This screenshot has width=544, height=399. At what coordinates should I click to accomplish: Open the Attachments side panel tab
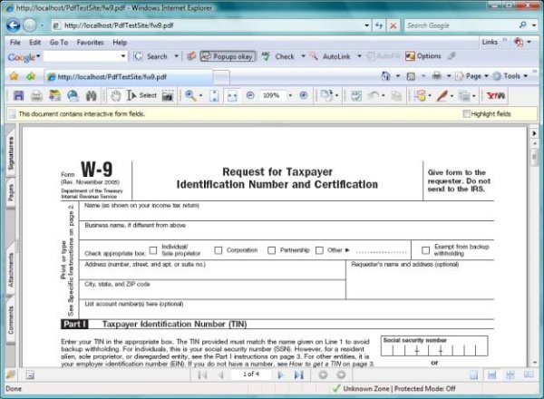[11, 270]
